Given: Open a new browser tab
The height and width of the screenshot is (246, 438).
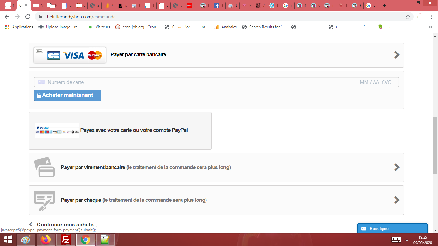Looking at the screenshot, I should [x=384, y=5].
